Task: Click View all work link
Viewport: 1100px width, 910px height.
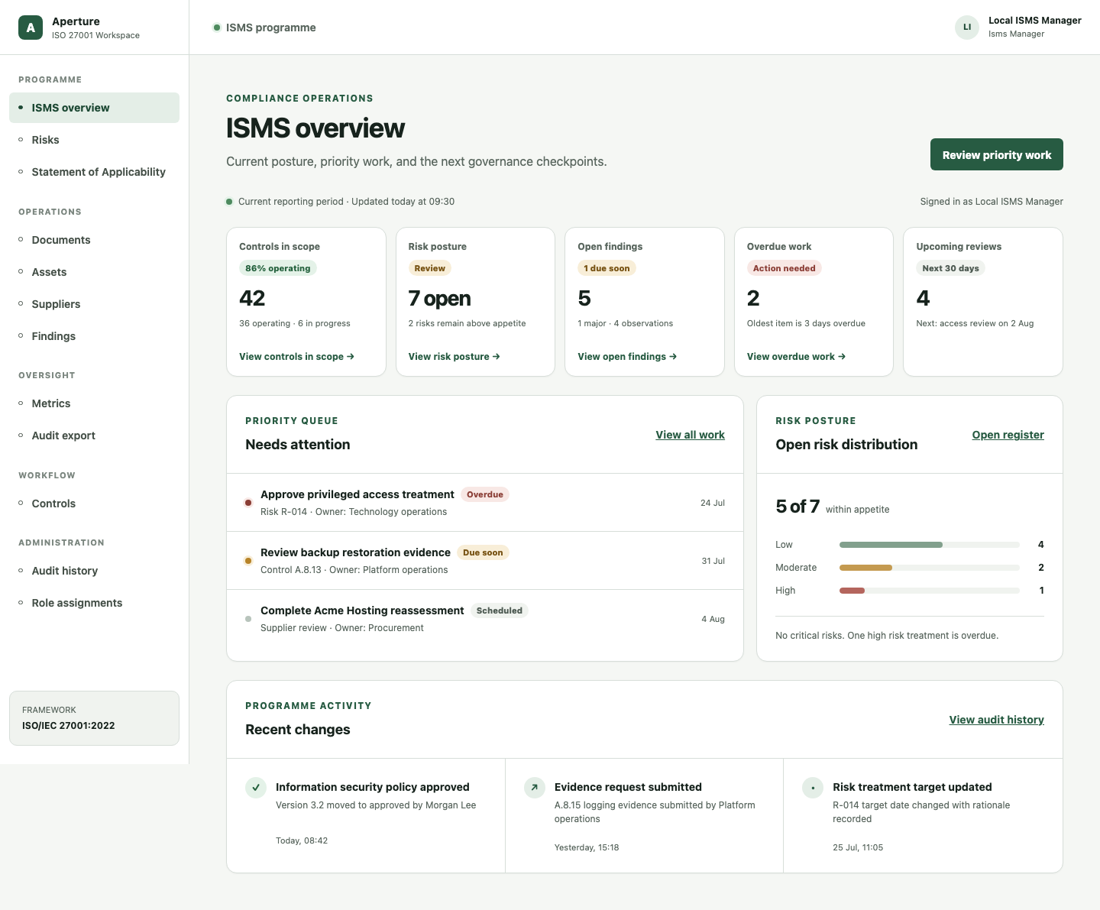Action: click(x=690, y=435)
